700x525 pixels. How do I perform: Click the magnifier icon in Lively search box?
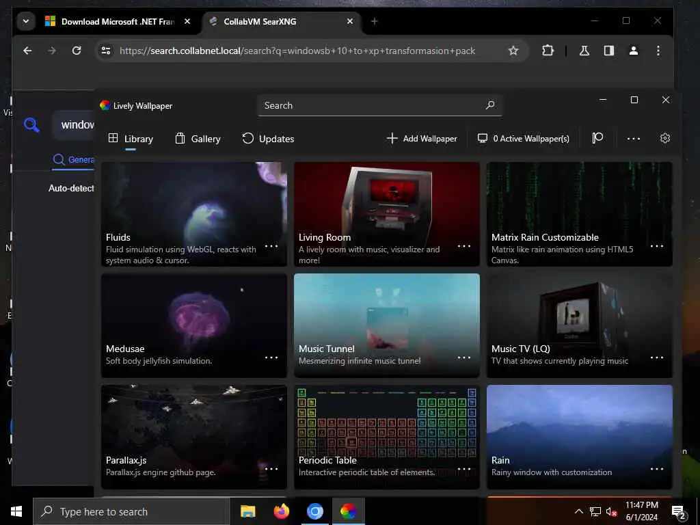click(489, 105)
